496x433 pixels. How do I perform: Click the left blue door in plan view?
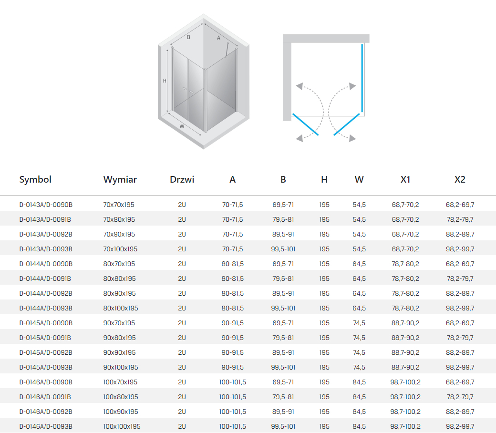(x=305, y=124)
